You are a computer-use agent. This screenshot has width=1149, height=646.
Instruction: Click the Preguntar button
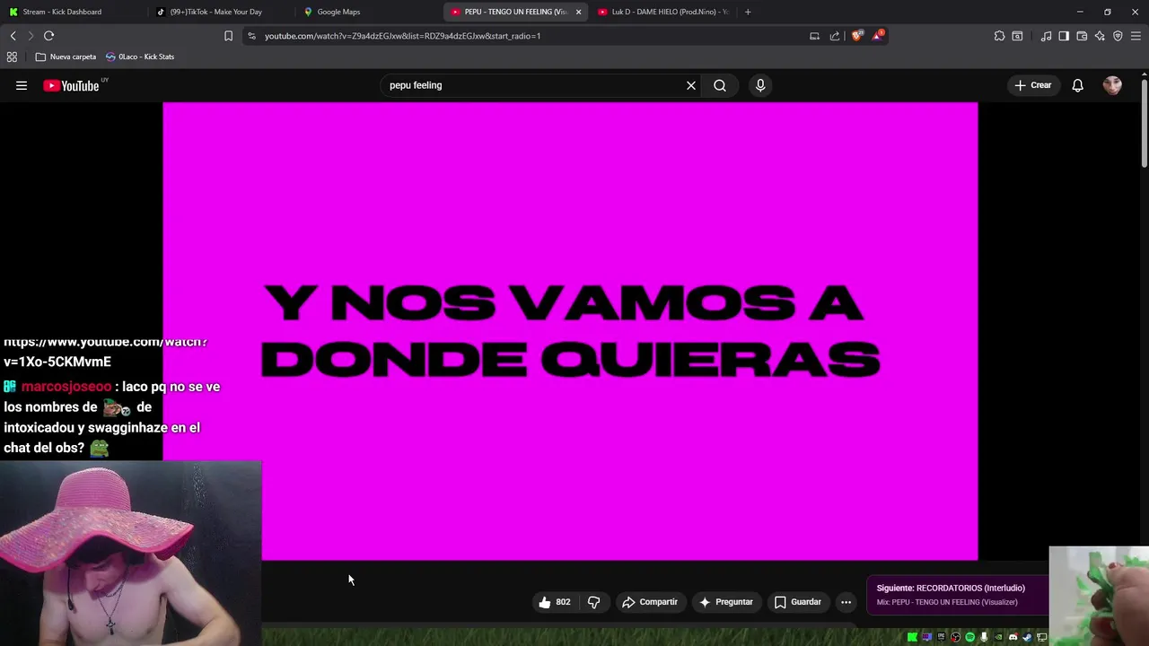[726, 602]
